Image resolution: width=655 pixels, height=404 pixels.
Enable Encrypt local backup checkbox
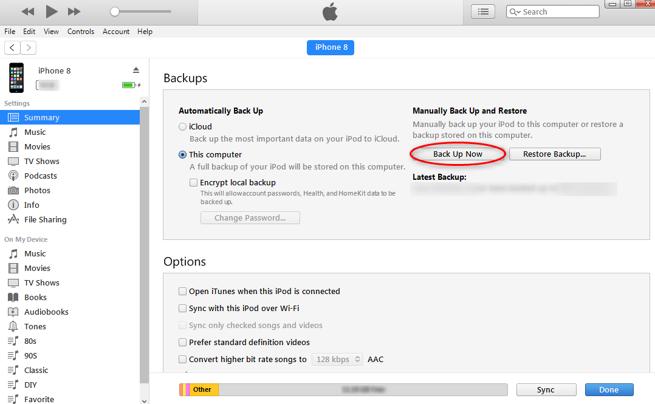click(193, 183)
